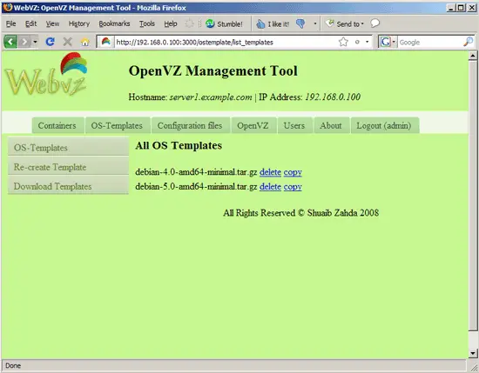
Task: Open the dropdown next to thumbs-down
Action: (315, 23)
